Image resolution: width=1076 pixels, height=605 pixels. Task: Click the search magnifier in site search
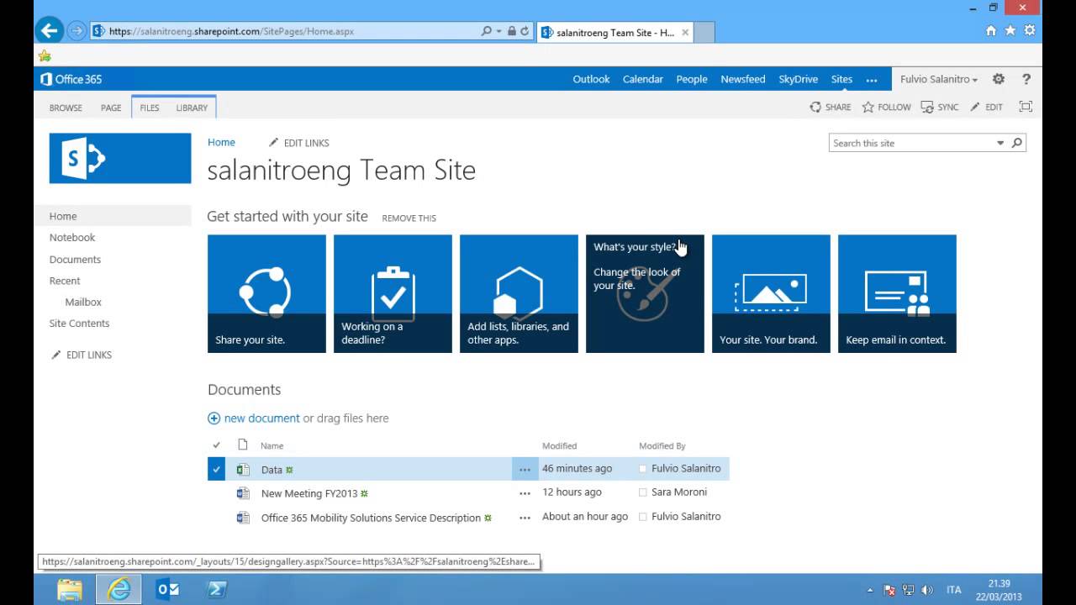click(x=1017, y=143)
